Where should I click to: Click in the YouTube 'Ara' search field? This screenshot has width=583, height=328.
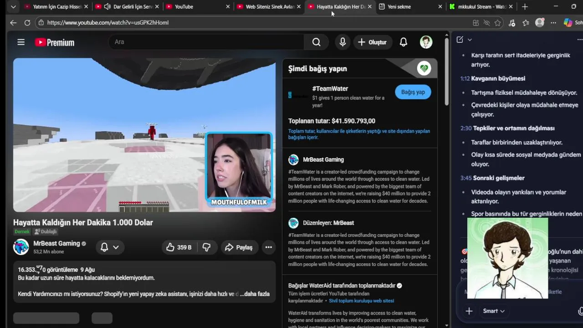(206, 42)
